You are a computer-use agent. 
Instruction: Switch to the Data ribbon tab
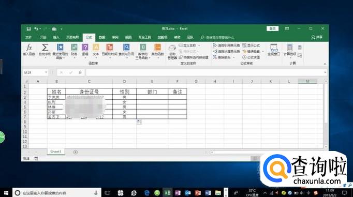point(102,37)
